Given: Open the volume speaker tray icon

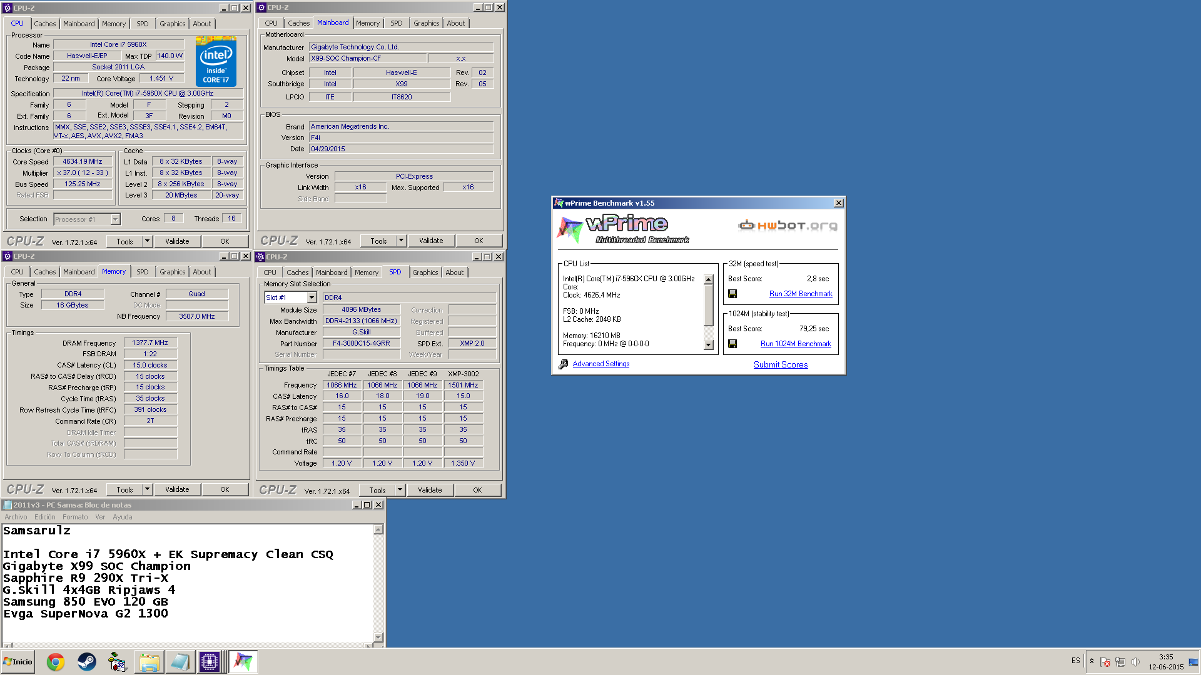Looking at the screenshot, I should 1135,662.
